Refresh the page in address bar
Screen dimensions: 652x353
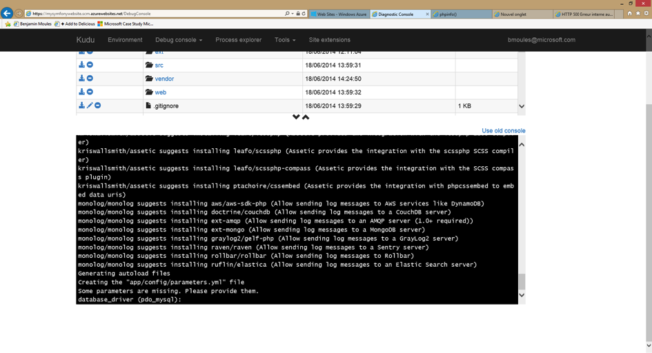coord(304,14)
